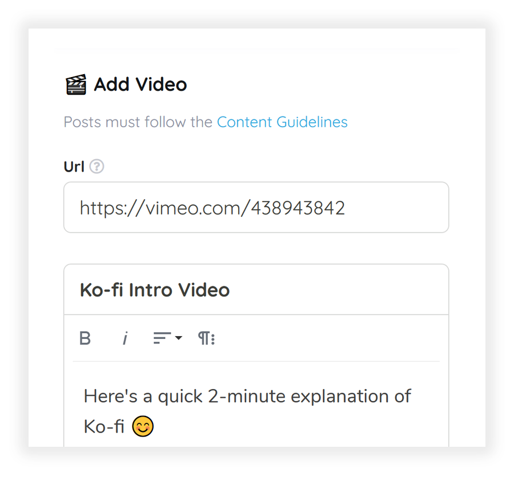This screenshot has width=514, height=485.
Task: Click the Add Video heading
Action: click(x=140, y=84)
